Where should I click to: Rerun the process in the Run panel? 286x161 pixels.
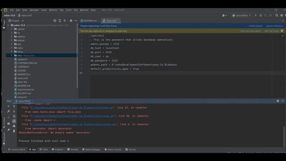coord(8,106)
